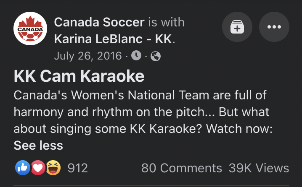Screen dimensions: 302x187
Task: Collapse the post with See less
Action: pyautogui.click(x=38, y=145)
